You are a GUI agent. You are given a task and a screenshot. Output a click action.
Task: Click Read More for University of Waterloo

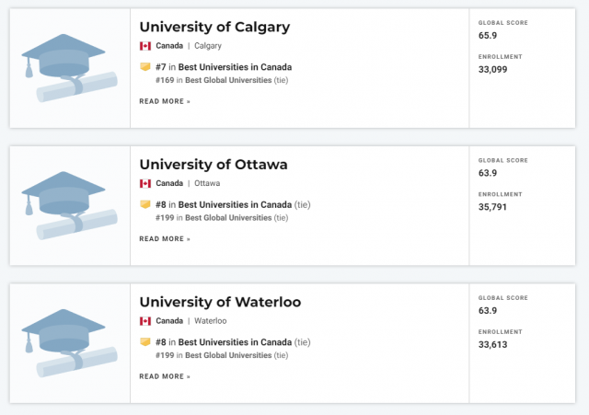[165, 376]
